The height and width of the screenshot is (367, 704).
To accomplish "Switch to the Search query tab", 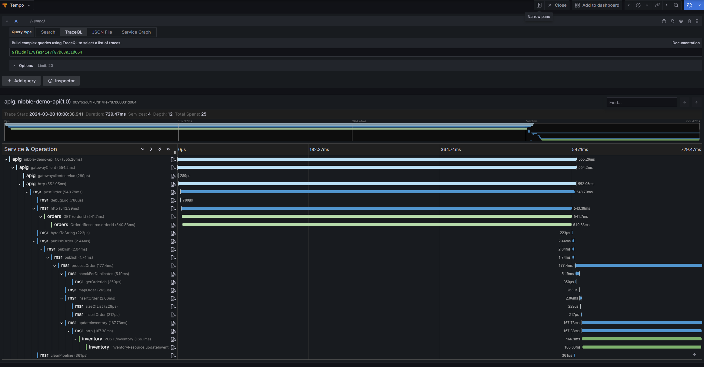I will coord(48,32).
